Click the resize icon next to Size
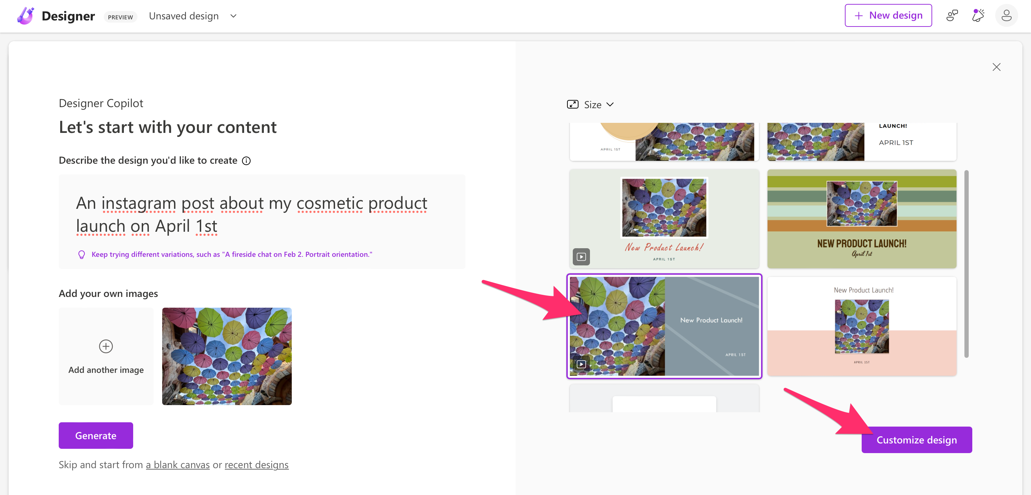This screenshot has width=1031, height=495. point(572,105)
